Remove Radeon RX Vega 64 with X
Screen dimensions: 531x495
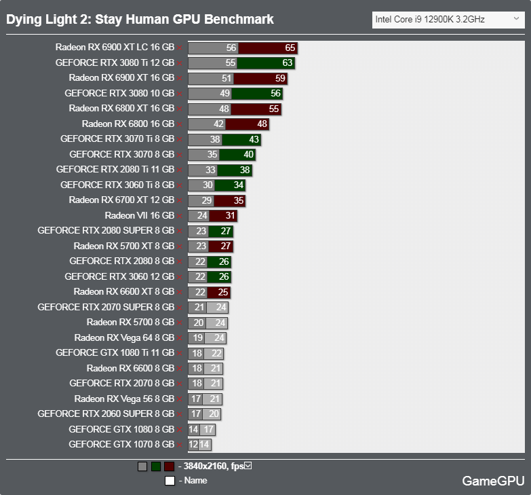point(180,338)
